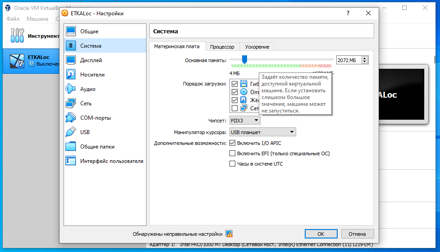Viewport: 440px width, 252px height.
Task: Click the help question mark button
Action: click(348, 13)
